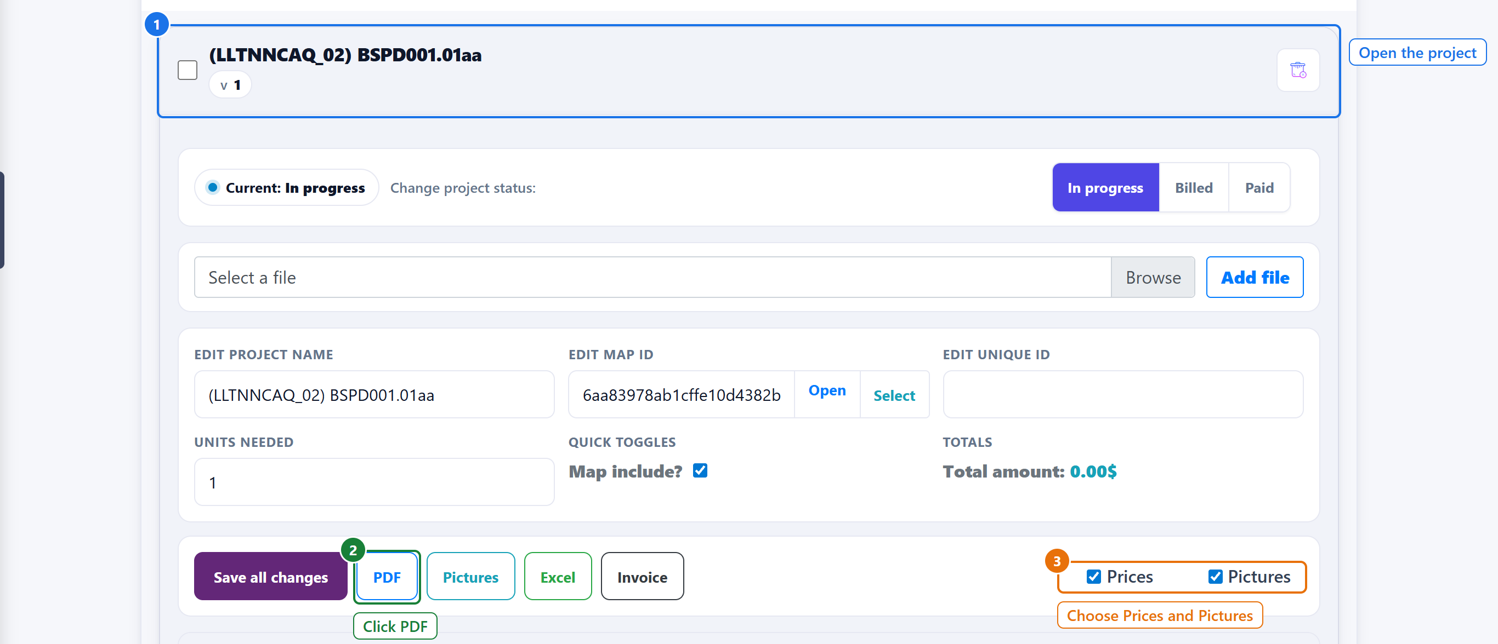1498x644 pixels.
Task: Switch project status to Billed
Action: pyautogui.click(x=1193, y=188)
